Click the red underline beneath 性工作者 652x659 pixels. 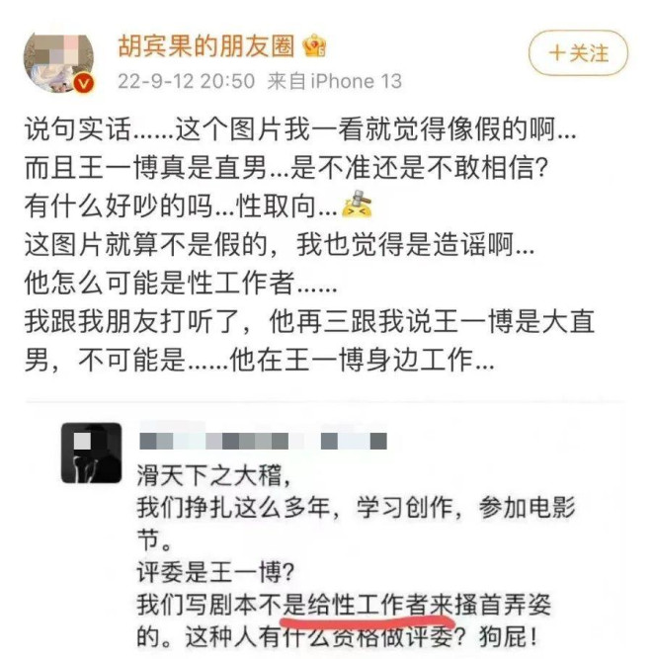tap(367, 620)
